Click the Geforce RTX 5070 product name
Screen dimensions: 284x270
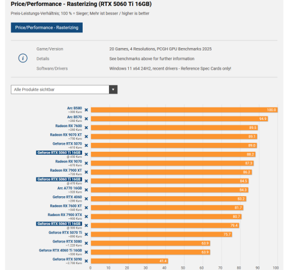coord(67,143)
